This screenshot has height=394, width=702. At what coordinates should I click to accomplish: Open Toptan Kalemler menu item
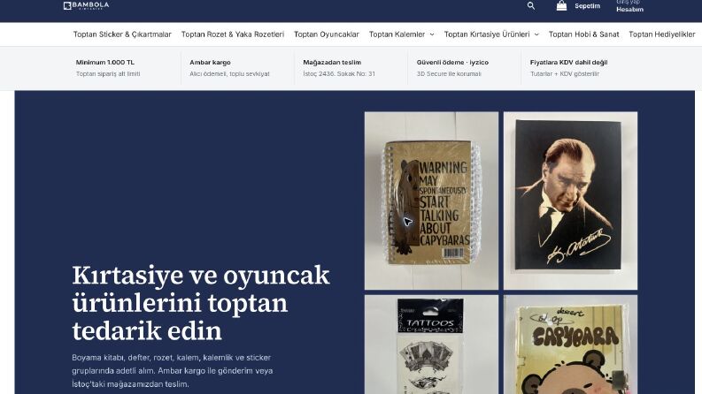click(397, 34)
